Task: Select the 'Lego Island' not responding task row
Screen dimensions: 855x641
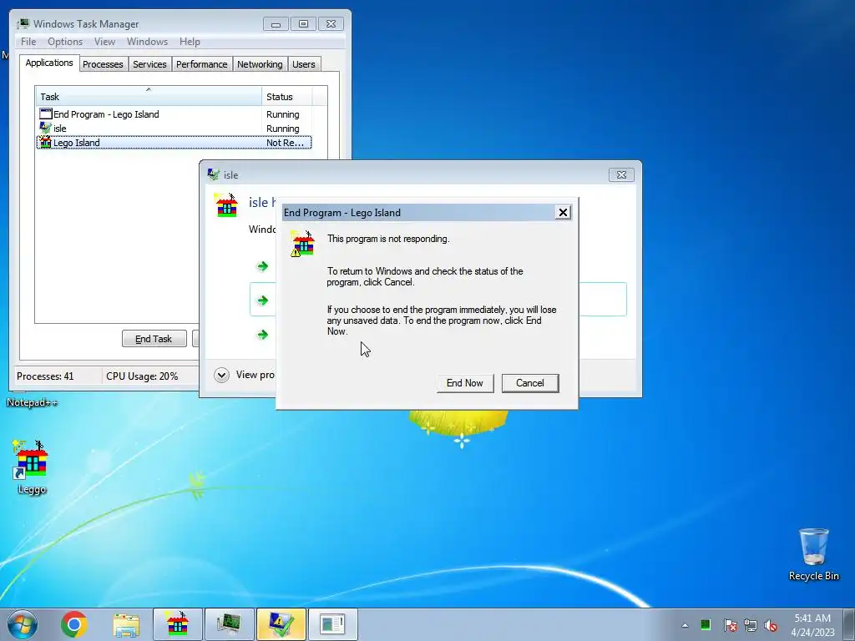Action: tap(174, 142)
